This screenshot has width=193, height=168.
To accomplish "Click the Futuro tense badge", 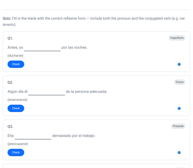I will [x=180, y=82].
